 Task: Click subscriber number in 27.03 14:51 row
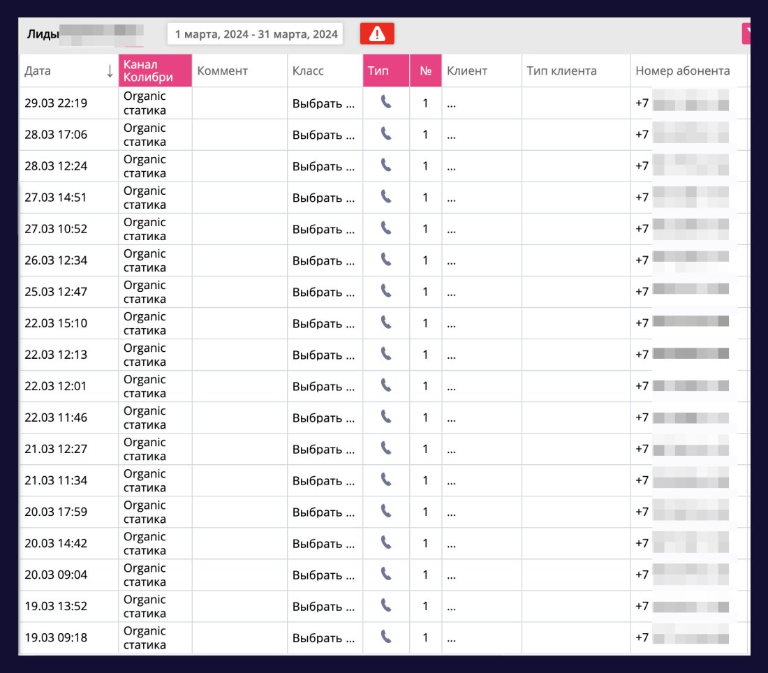(x=682, y=197)
